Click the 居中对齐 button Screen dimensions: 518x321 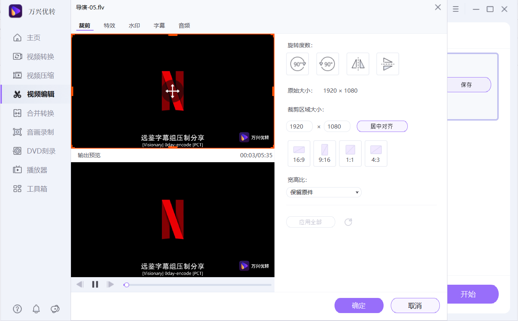point(382,126)
